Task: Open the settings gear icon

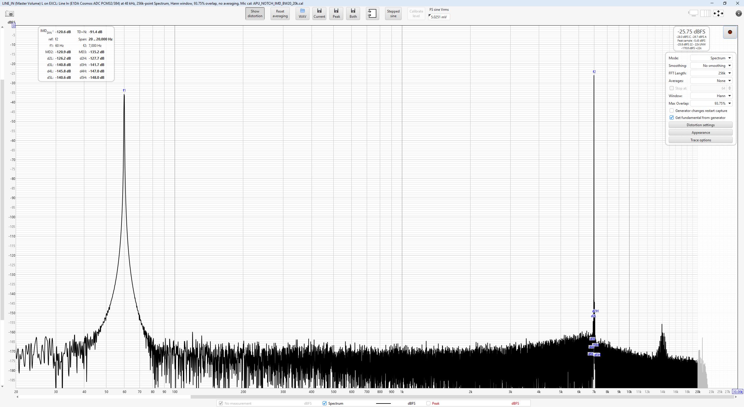Action: coord(738,13)
